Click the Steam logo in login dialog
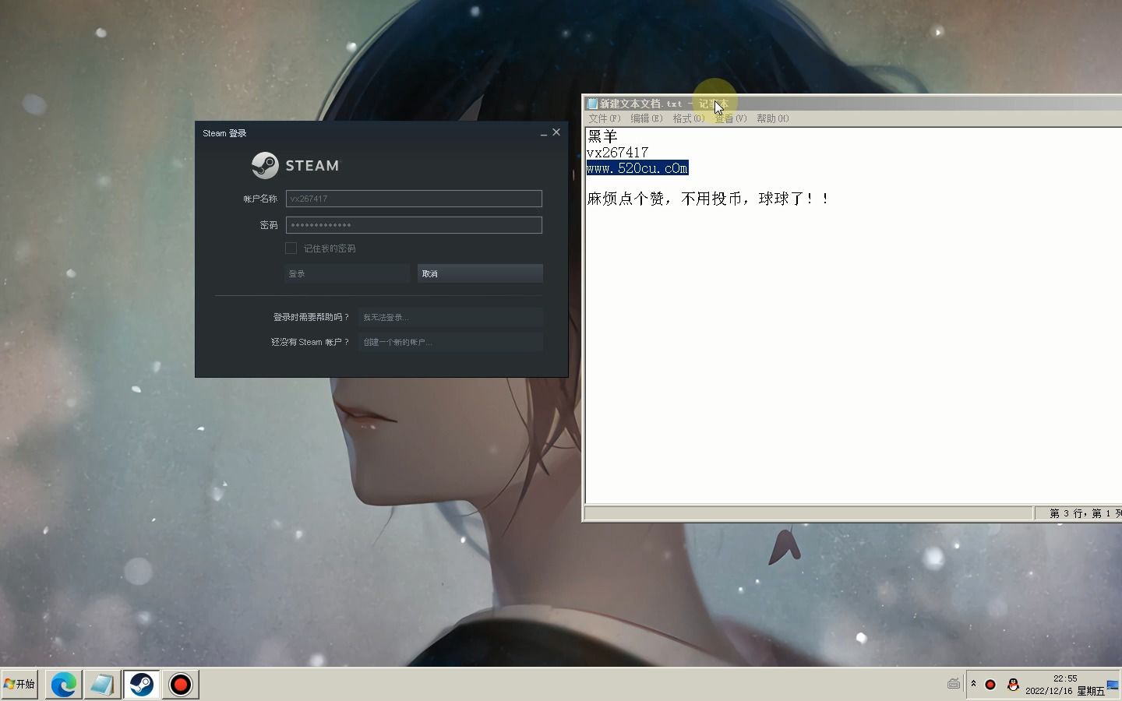 (x=295, y=165)
